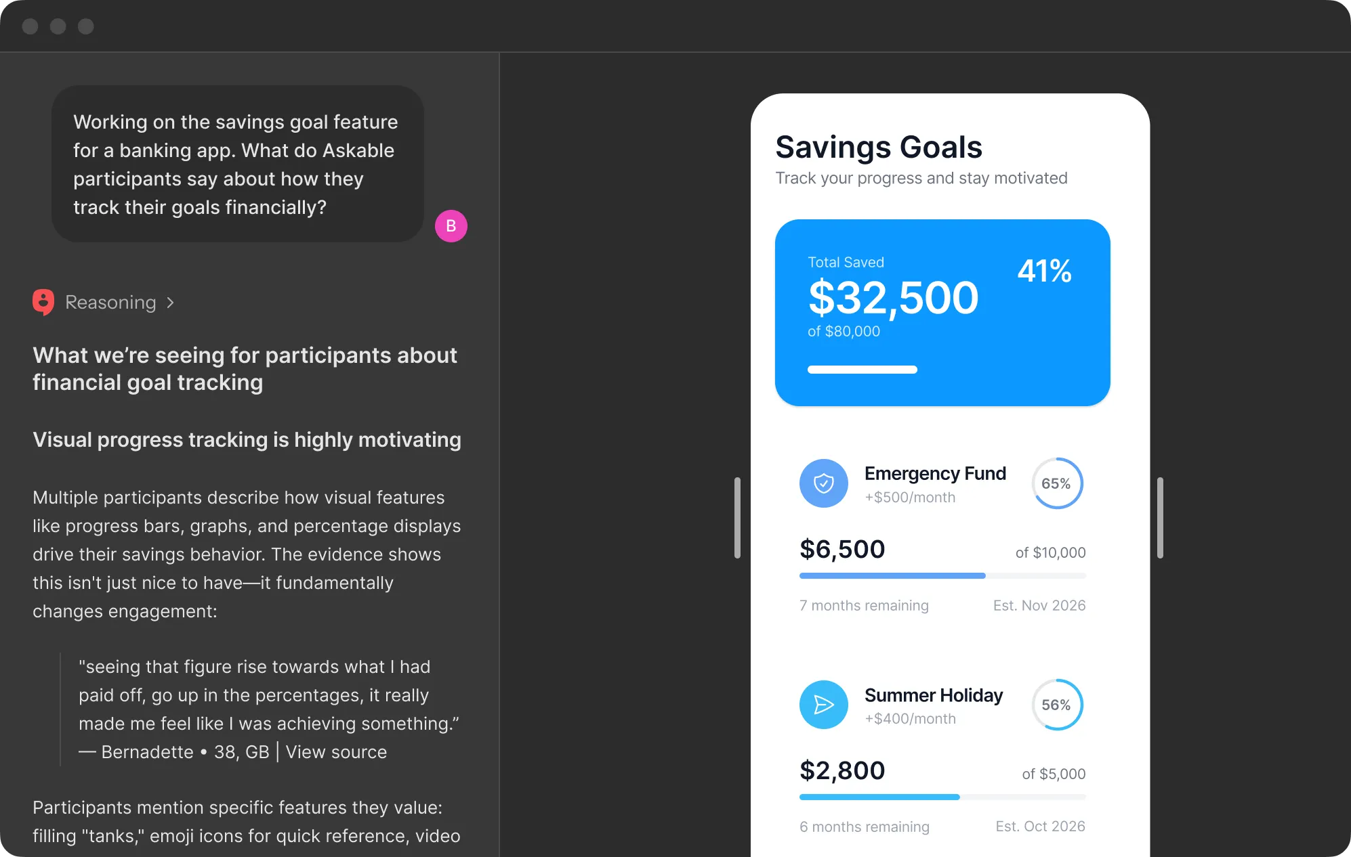The image size is (1351, 857).
Task: Click the Emergency Fund progress bar
Action: click(x=942, y=576)
